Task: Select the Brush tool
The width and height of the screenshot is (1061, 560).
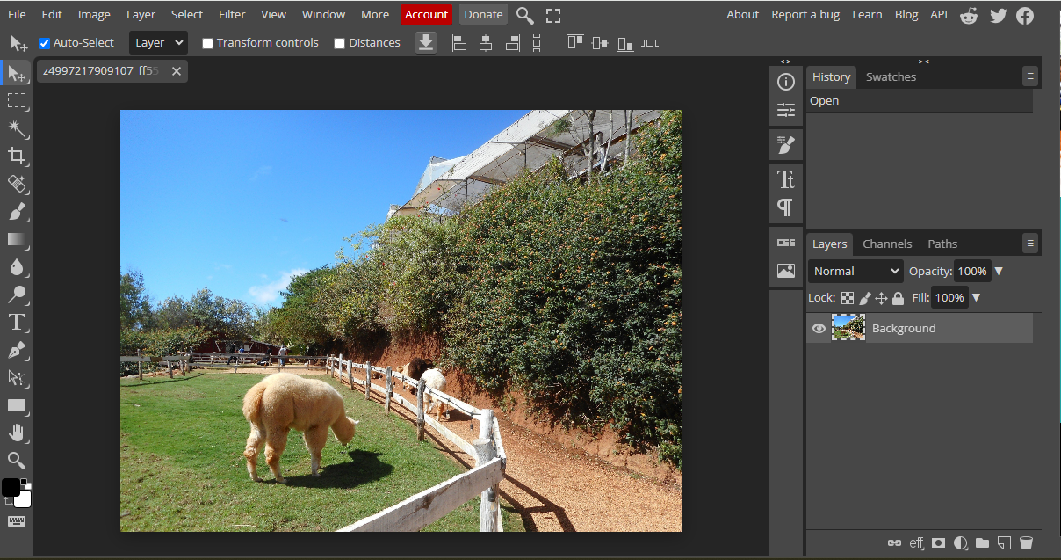Action: coord(17,211)
